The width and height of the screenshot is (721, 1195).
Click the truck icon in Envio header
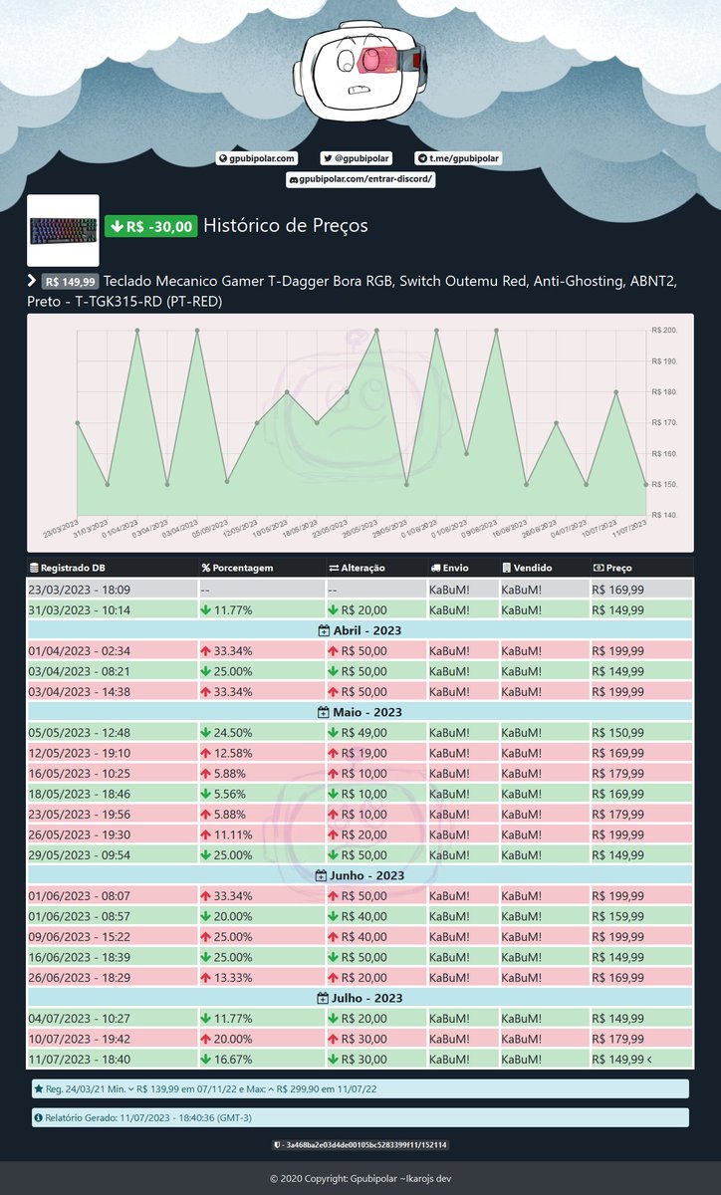click(x=434, y=568)
